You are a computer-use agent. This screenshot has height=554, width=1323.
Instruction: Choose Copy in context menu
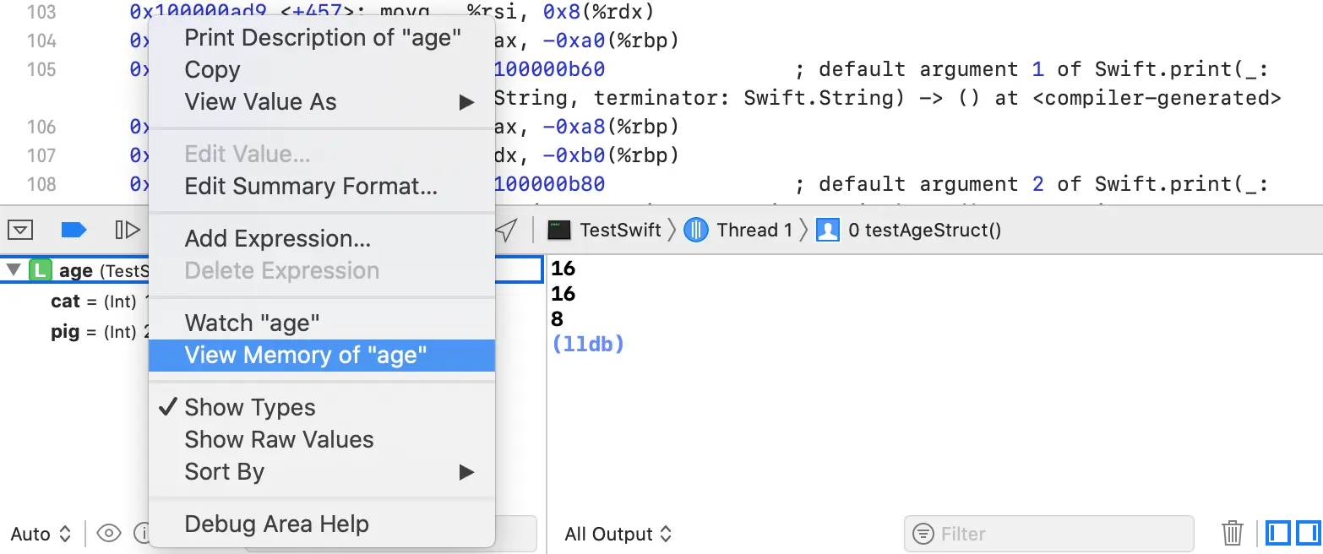[x=322, y=70]
